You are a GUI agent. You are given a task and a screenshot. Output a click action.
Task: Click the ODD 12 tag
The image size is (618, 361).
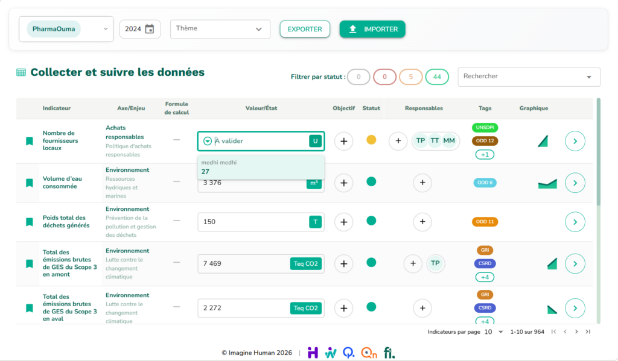tap(485, 141)
